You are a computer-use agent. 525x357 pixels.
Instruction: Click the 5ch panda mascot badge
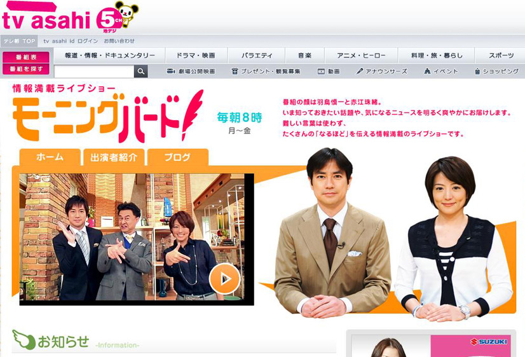[117, 17]
